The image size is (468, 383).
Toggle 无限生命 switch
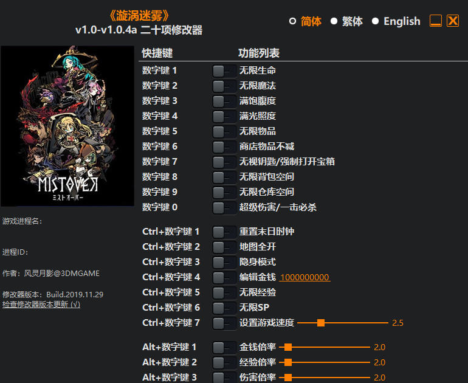[x=224, y=71]
